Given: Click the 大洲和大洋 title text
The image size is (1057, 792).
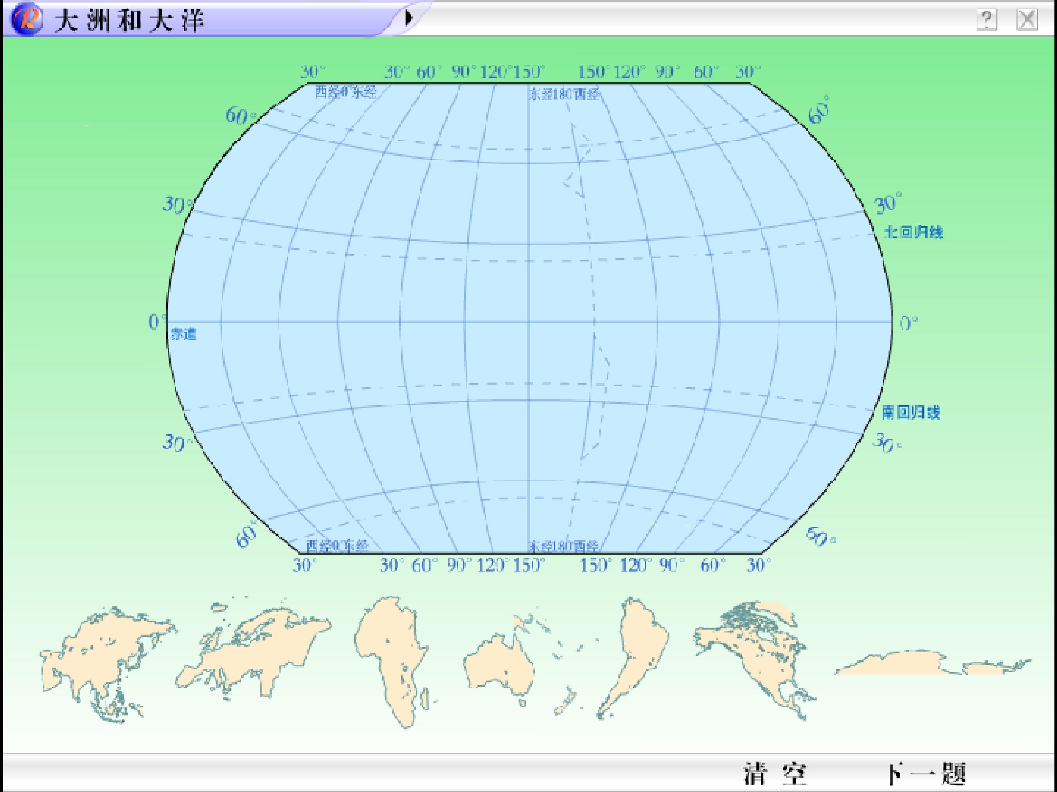Looking at the screenshot, I should 129,21.
